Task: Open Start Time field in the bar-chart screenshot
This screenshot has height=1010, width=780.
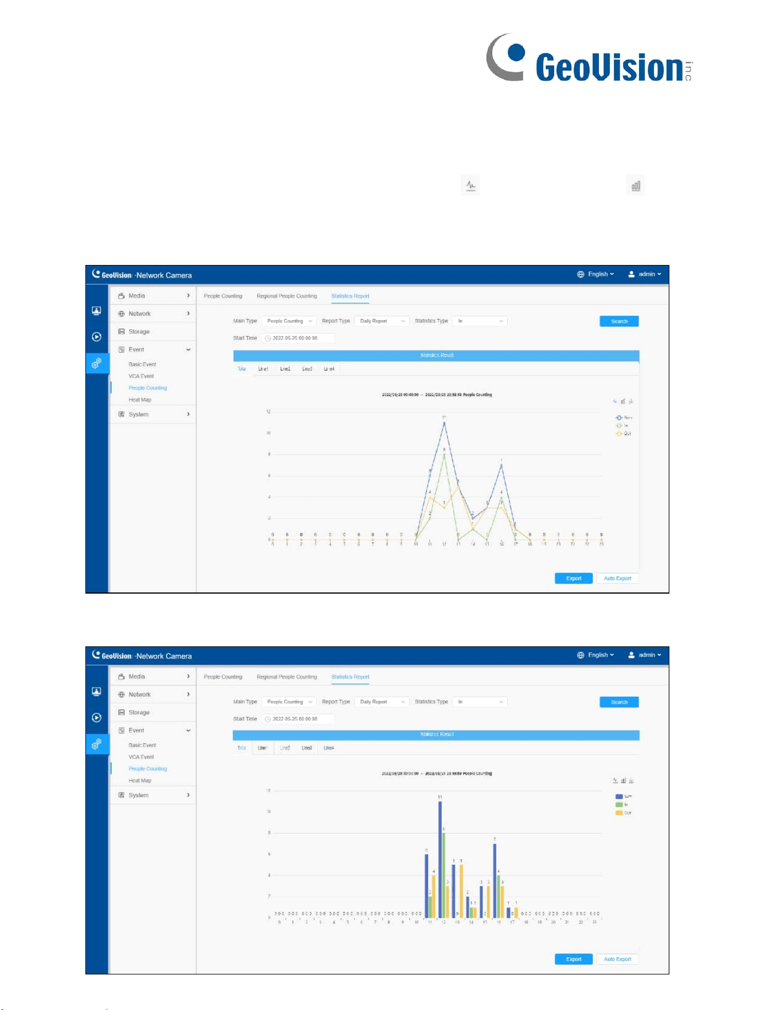Action: [298, 719]
